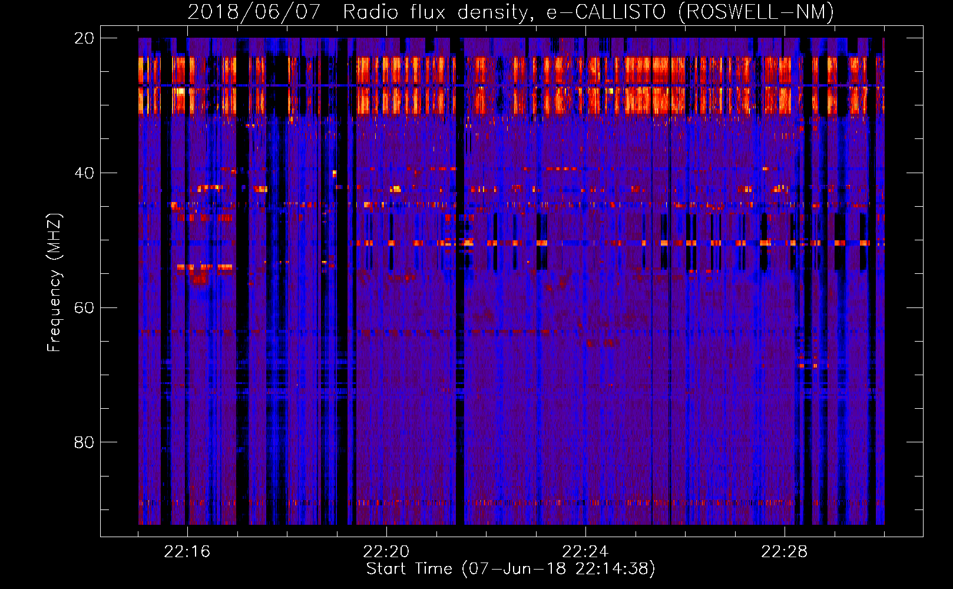Select the '60' frequency tick label
Screen dimensions: 953x589
[84, 308]
